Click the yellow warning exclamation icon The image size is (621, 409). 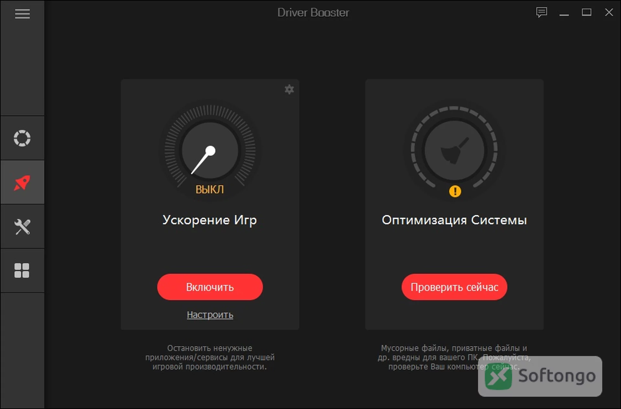point(455,191)
